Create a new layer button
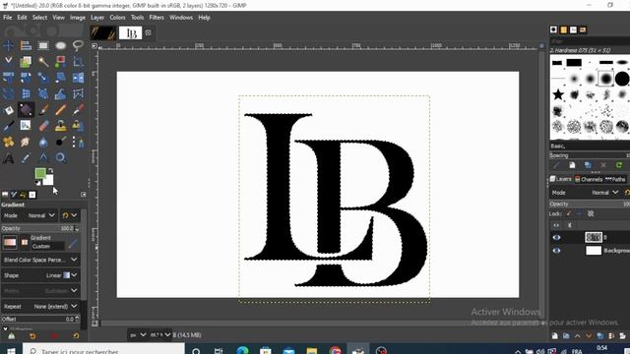 [x=555, y=335]
